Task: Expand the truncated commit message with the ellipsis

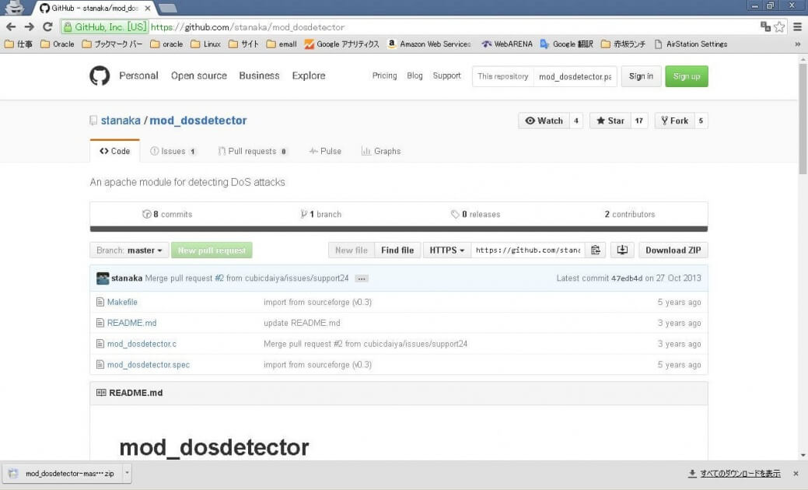Action: pyautogui.click(x=361, y=278)
